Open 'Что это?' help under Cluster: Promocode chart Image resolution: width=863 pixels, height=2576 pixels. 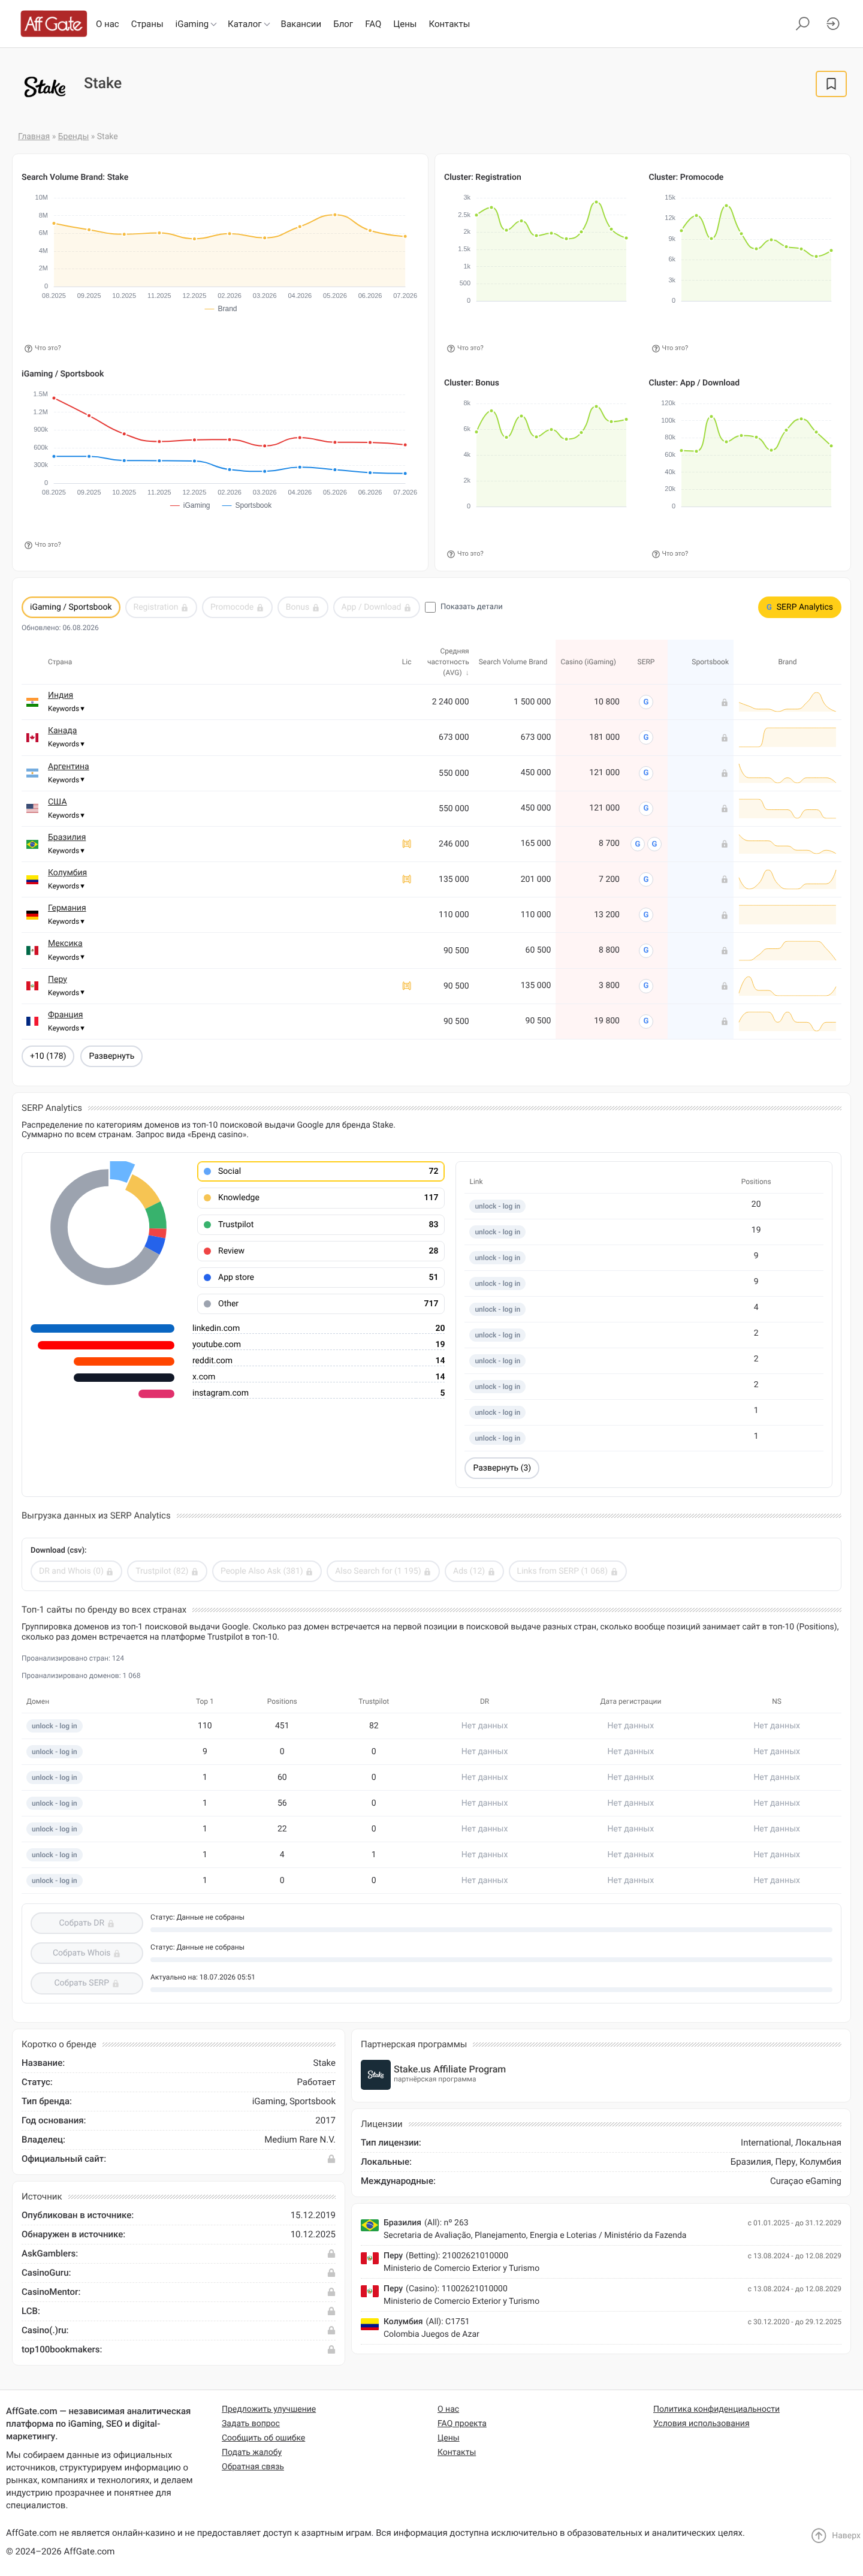(x=670, y=348)
